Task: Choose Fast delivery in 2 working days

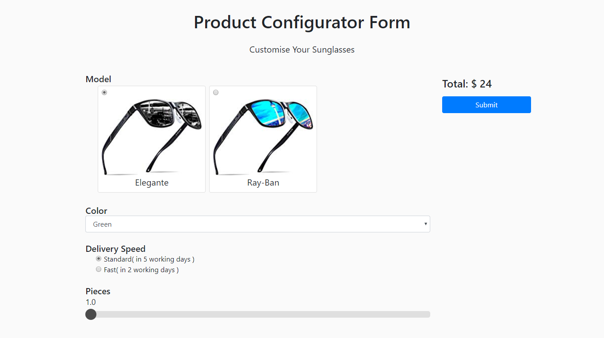Action: pyautogui.click(x=99, y=269)
